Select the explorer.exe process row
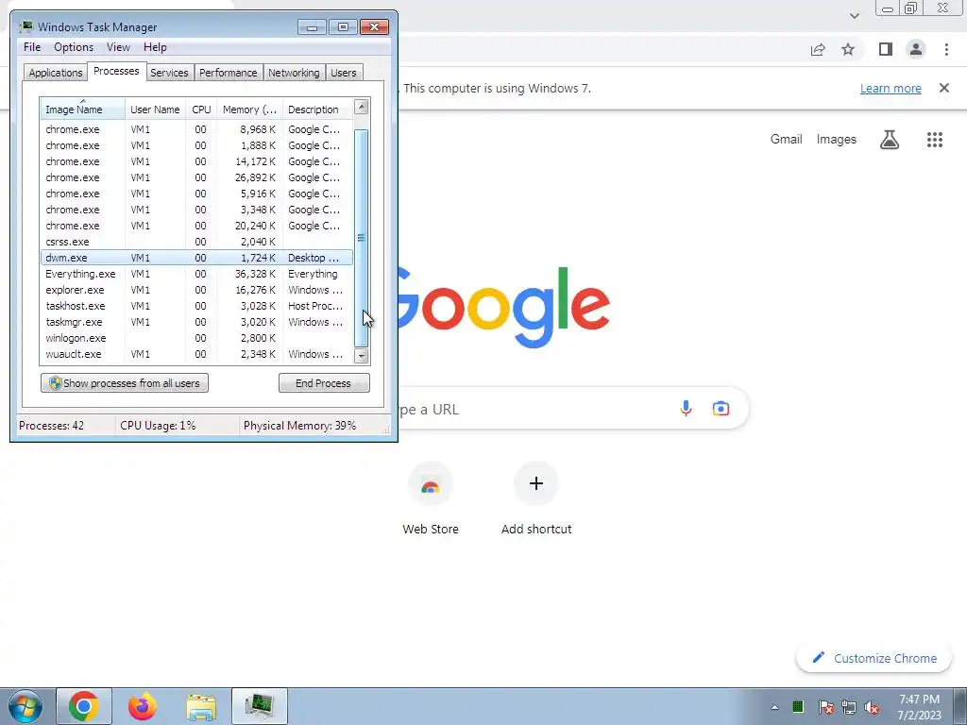The image size is (967, 725). (x=196, y=290)
